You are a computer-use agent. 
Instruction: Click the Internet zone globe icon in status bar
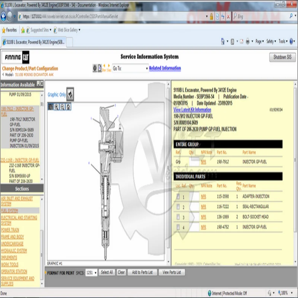tap(209, 293)
